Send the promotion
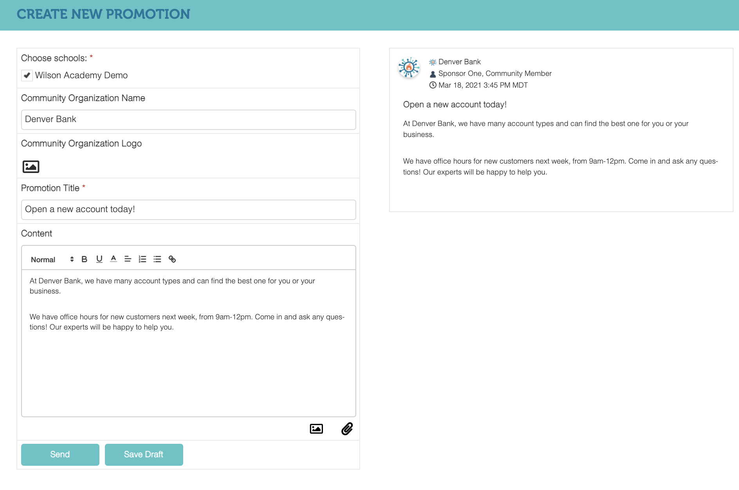This screenshot has width=739, height=490. click(x=60, y=455)
